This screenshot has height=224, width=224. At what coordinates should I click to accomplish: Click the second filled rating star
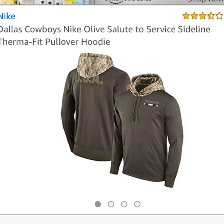[x=194, y=16]
